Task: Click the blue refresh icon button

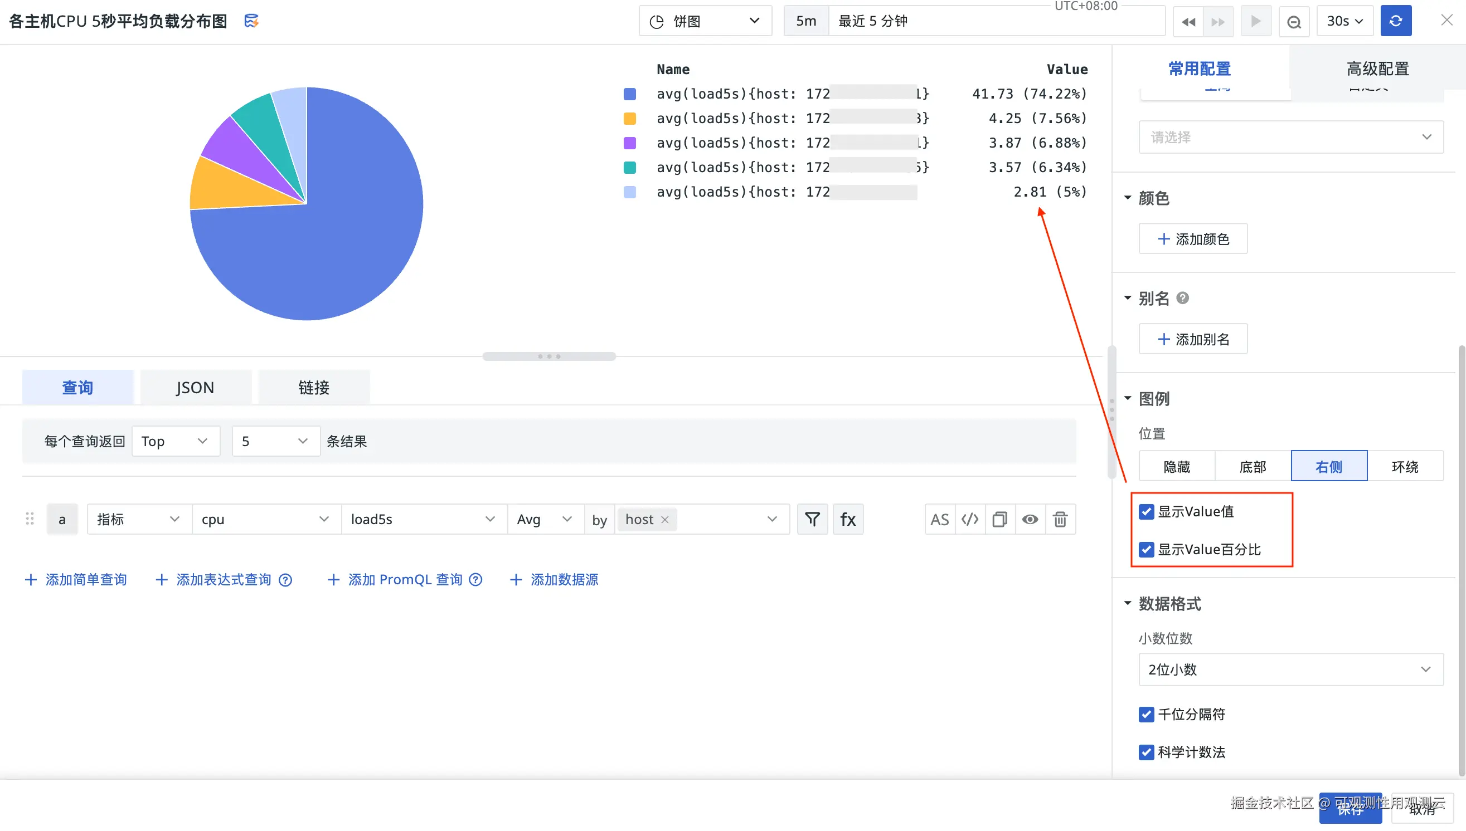Action: click(1395, 21)
